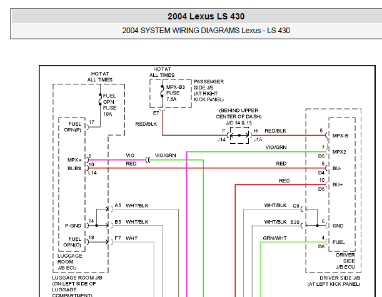382x297 pixels.
Task: Click the '2004 SYSTEM WIRING DIAGRAMS Lexus - LS 430' subtitle
Action: tap(206, 31)
